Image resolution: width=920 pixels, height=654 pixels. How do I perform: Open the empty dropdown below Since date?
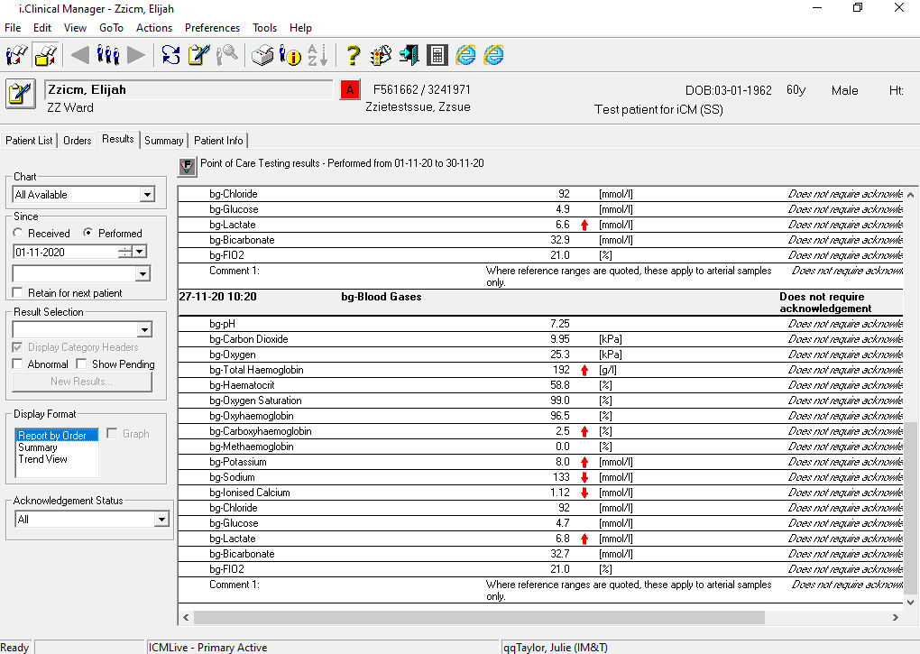143,274
